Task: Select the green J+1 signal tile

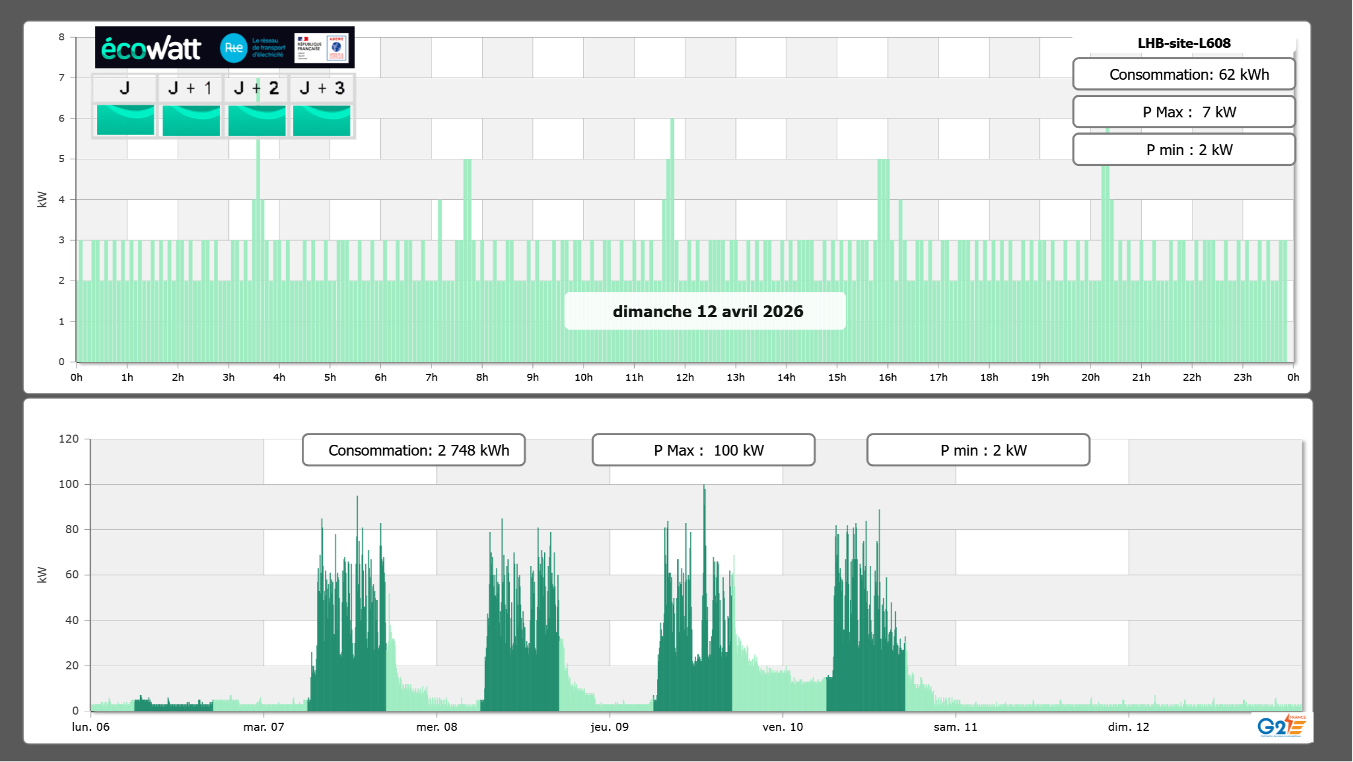Action: [x=191, y=120]
